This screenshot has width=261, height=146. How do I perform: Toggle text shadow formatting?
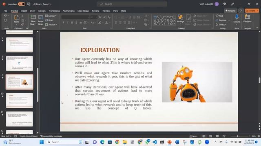pos(76,23)
